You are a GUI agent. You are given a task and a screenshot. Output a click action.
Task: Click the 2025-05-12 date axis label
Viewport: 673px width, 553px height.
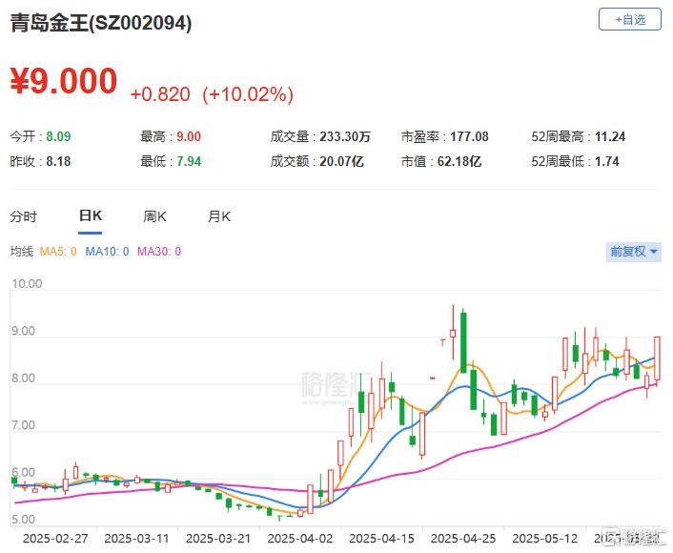tap(544, 539)
